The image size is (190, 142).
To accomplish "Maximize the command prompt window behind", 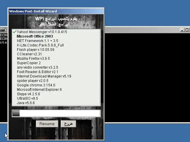I will coord(187,30).
